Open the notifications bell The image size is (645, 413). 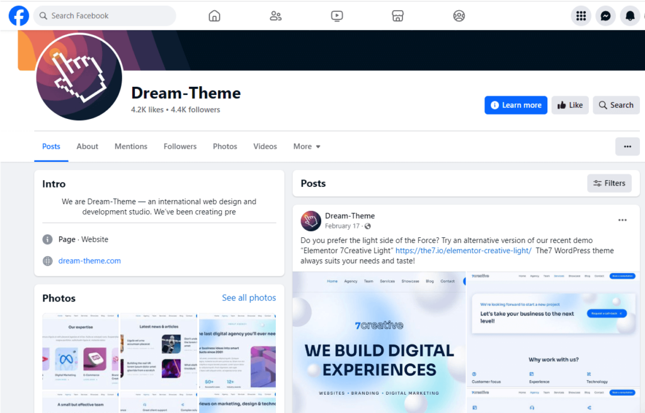click(630, 16)
